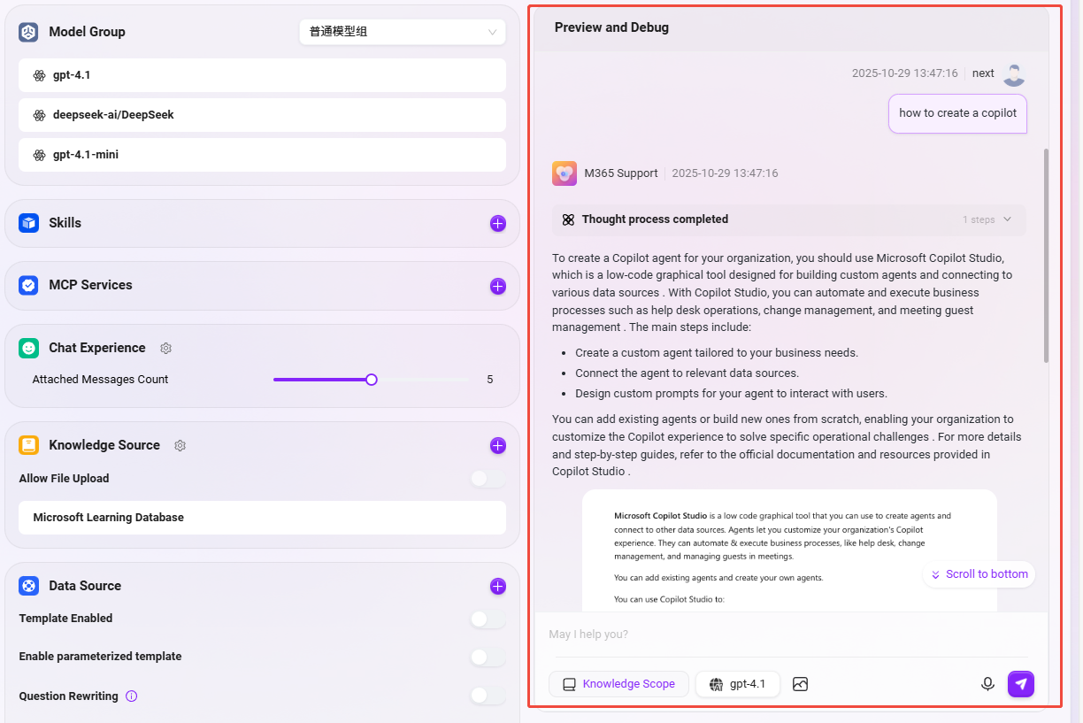Image resolution: width=1083 pixels, height=723 pixels.
Task: Click the image upload icon
Action: pos(801,684)
